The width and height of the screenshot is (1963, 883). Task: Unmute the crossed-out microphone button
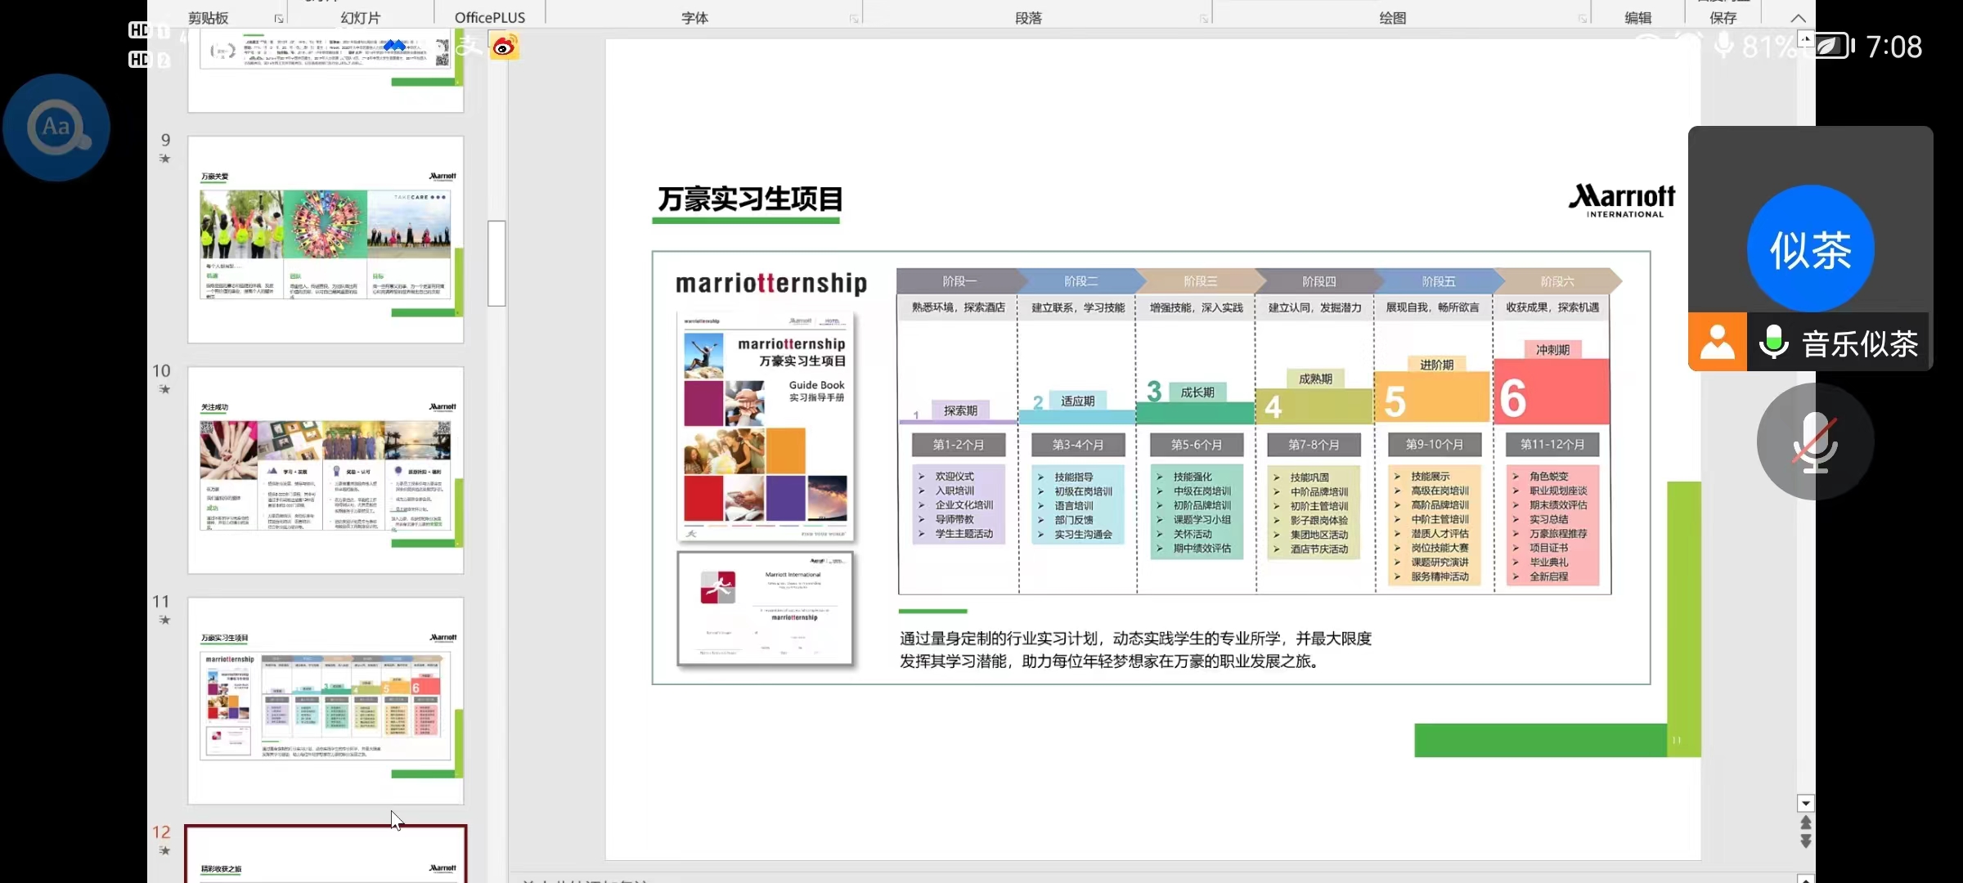[1815, 441]
